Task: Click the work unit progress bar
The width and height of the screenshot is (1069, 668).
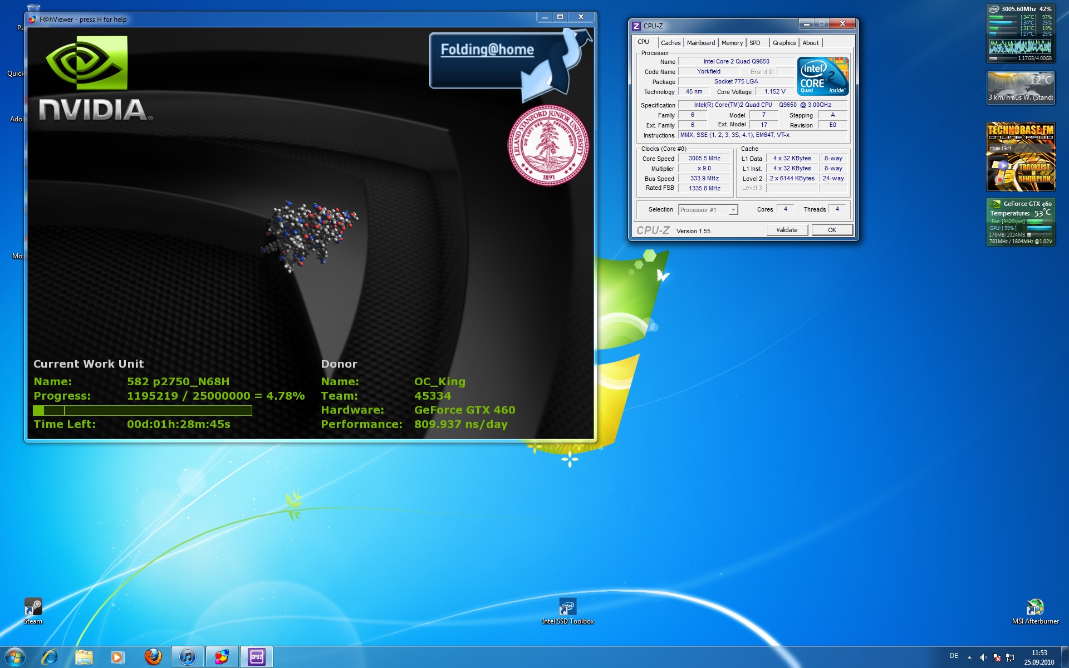Action: pos(143,410)
